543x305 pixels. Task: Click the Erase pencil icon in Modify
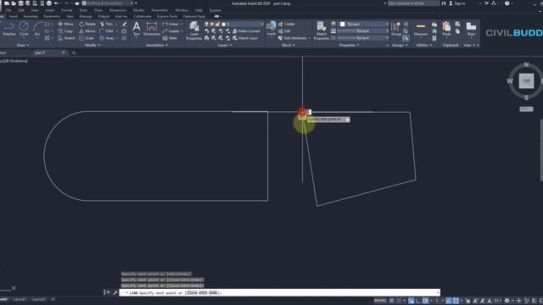pos(124,24)
